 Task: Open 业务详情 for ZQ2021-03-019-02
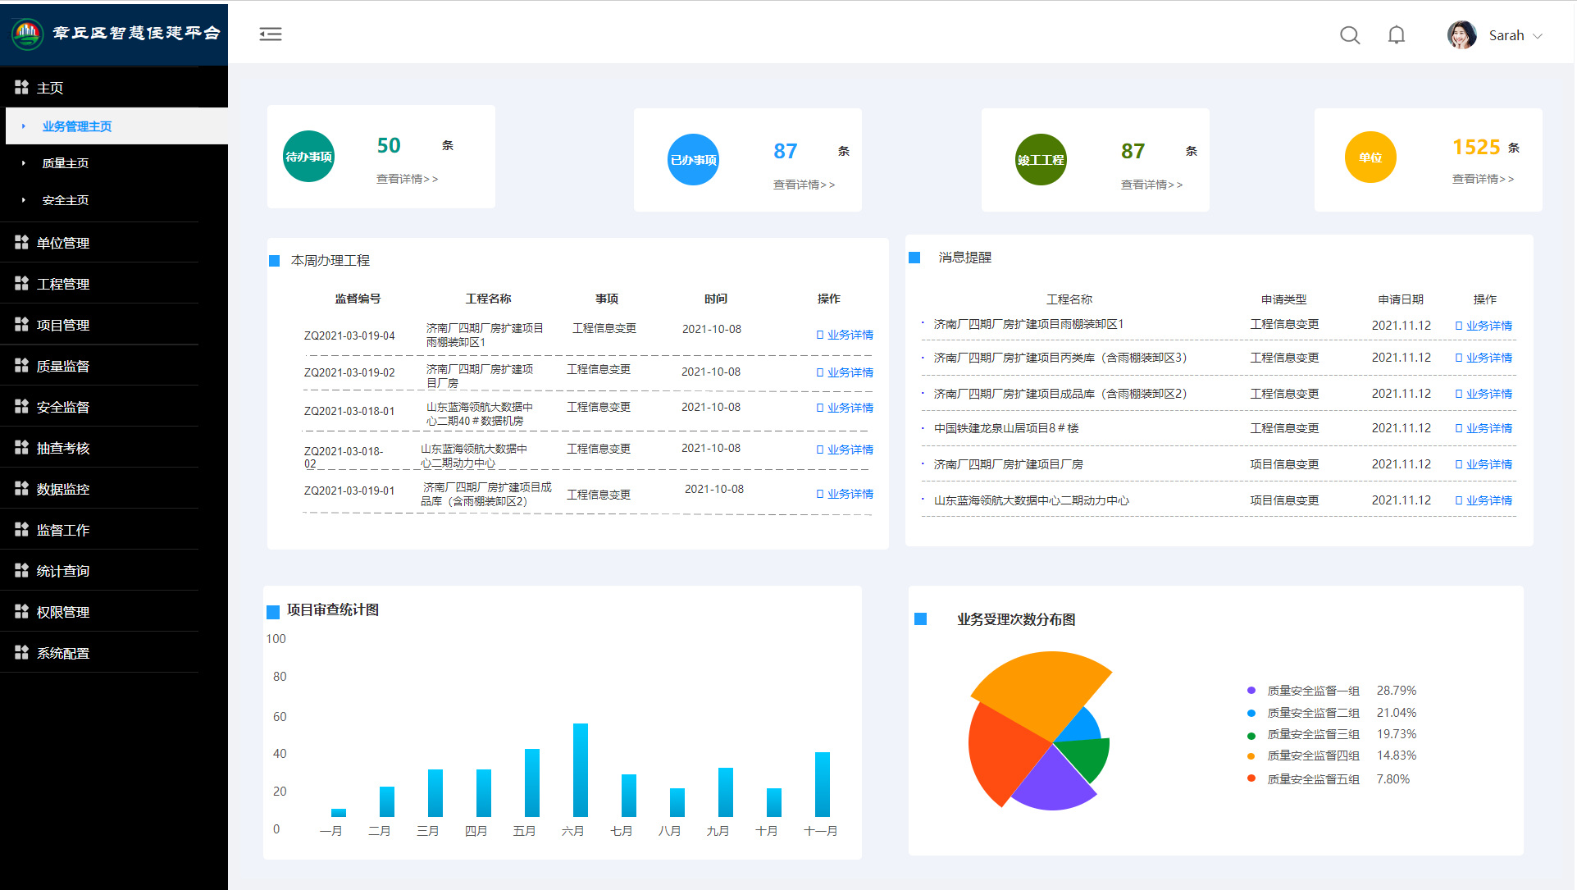click(845, 372)
